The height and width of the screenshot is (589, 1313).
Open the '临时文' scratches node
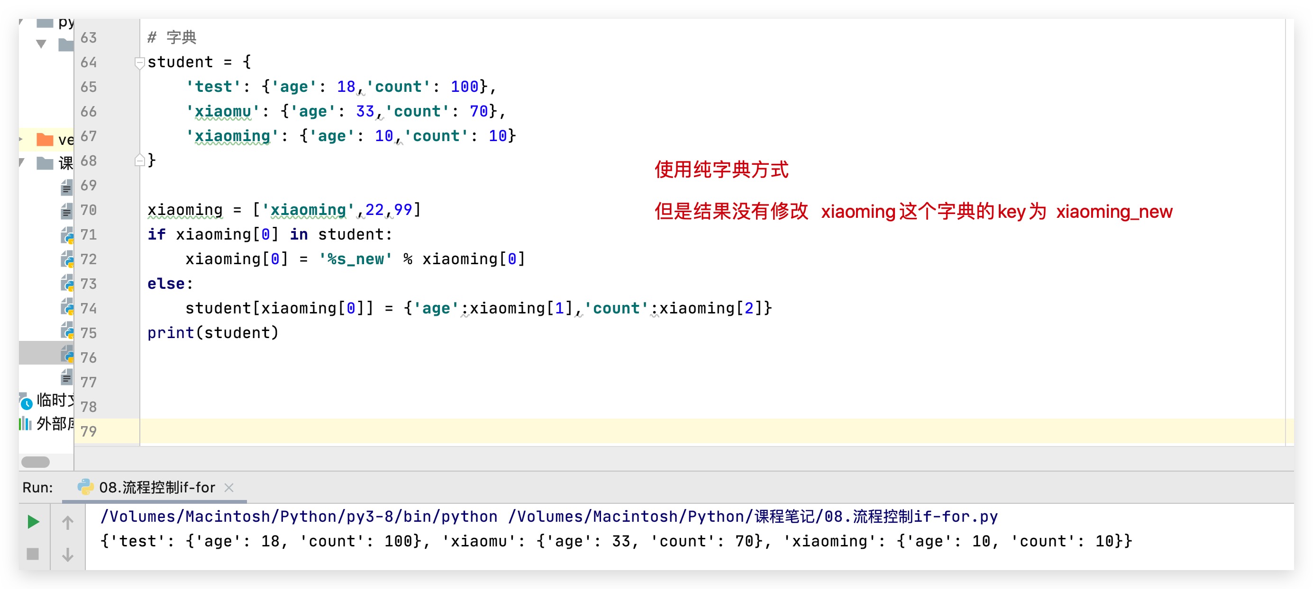(55, 400)
